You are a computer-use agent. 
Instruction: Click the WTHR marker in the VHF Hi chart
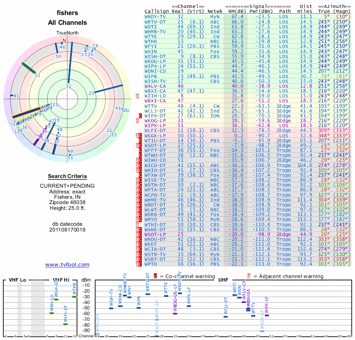(x=75, y=297)
